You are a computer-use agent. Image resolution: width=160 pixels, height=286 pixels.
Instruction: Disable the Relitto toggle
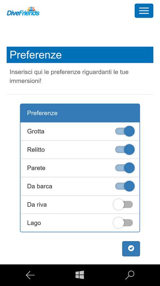[125, 150]
